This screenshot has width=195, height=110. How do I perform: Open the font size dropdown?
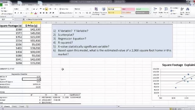coord(32,9)
